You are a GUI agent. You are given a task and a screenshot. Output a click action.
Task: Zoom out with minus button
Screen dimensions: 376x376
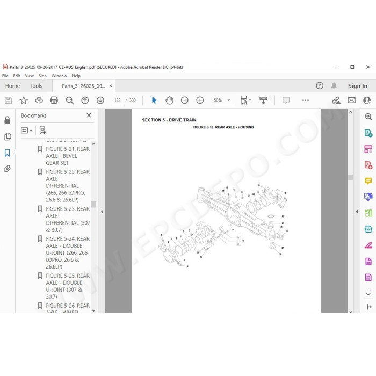[x=184, y=100]
